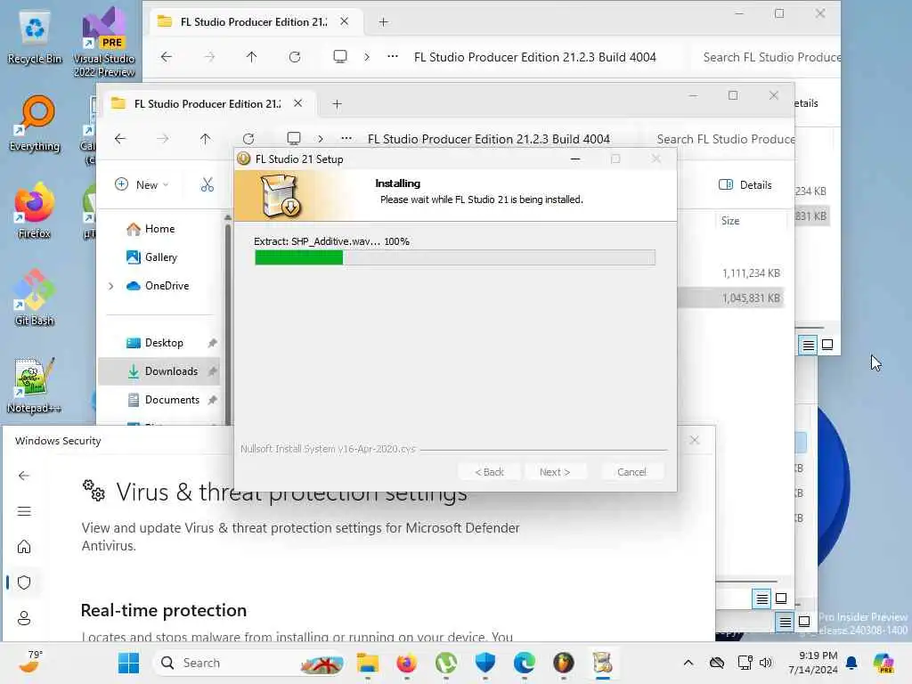Select Virus & threat protection shield in sidebar

pyautogui.click(x=24, y=582)
